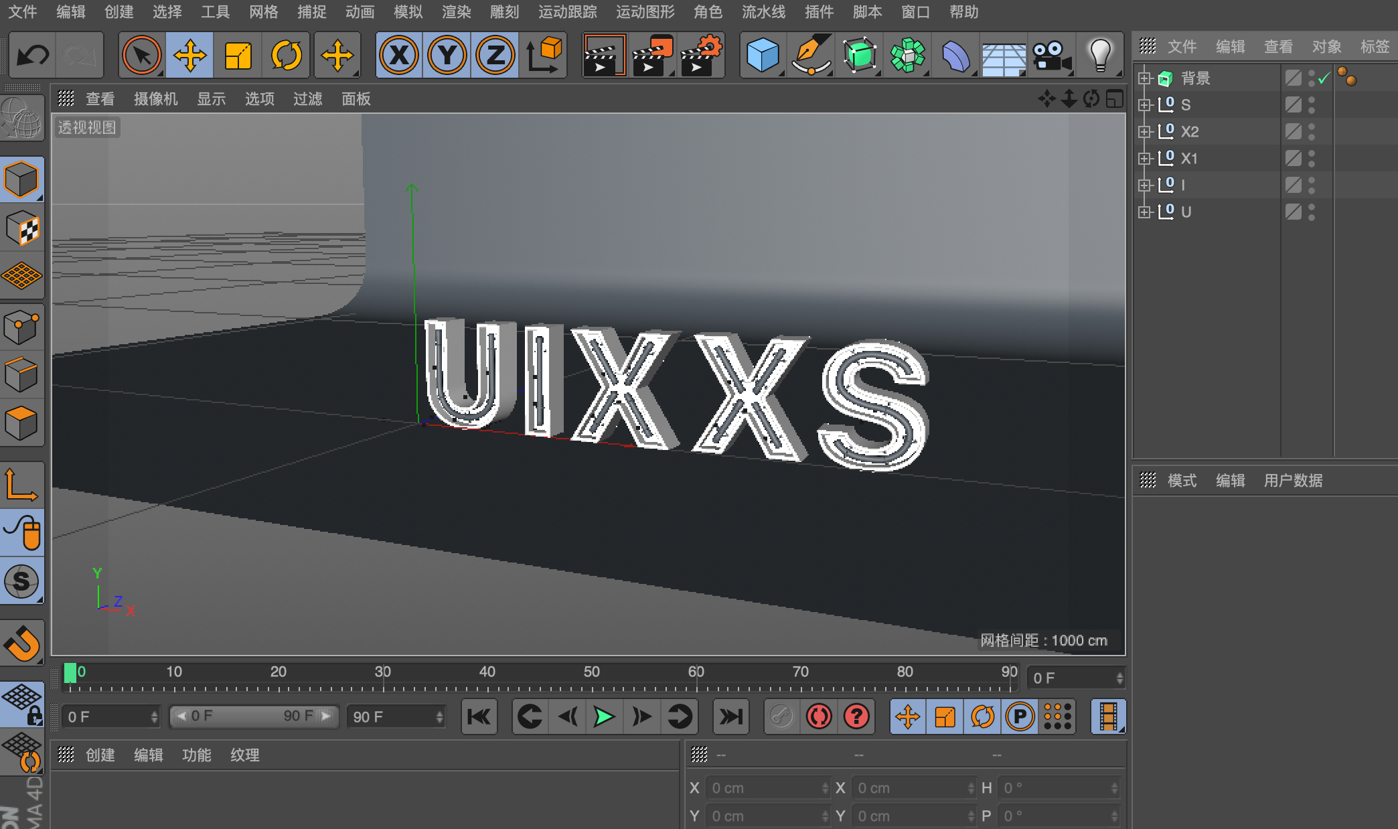Open the viewport 摄像机 menu
The height and width of the screenshot is (829, 1398).
point(155,99)
